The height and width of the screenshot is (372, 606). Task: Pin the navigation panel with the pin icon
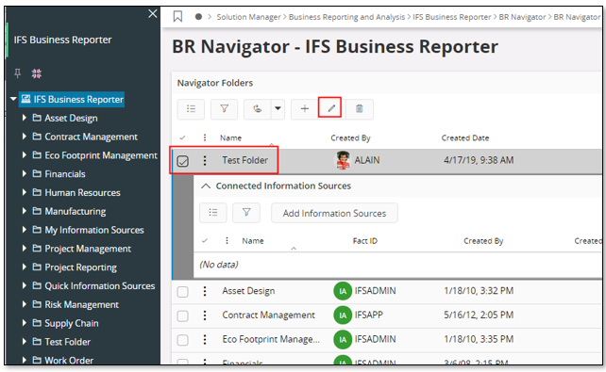click(x=17, y=73)
